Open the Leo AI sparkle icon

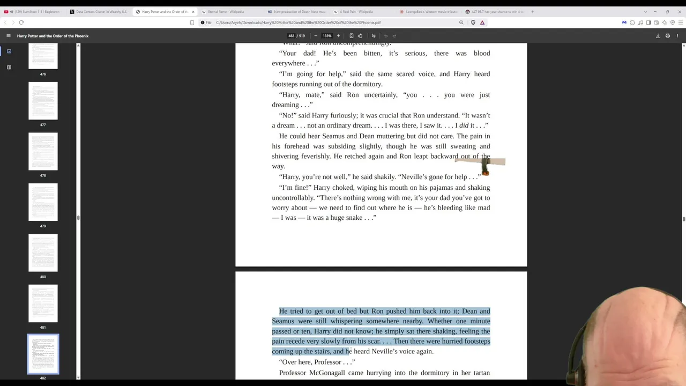tap(665, 23)
